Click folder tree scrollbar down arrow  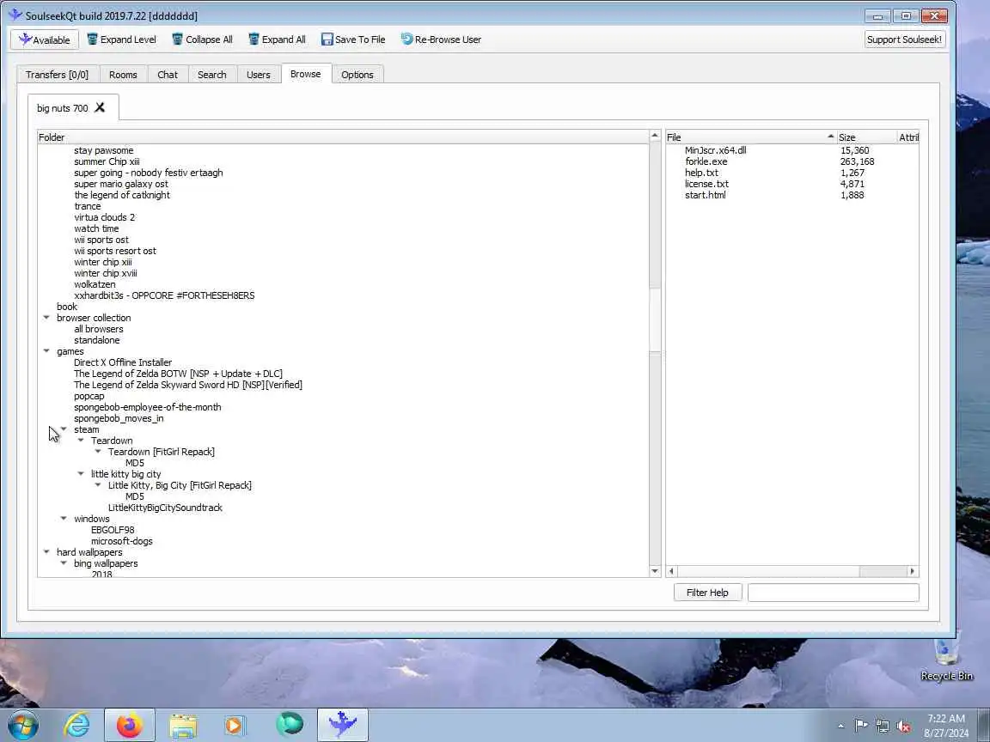coord(655,571)
